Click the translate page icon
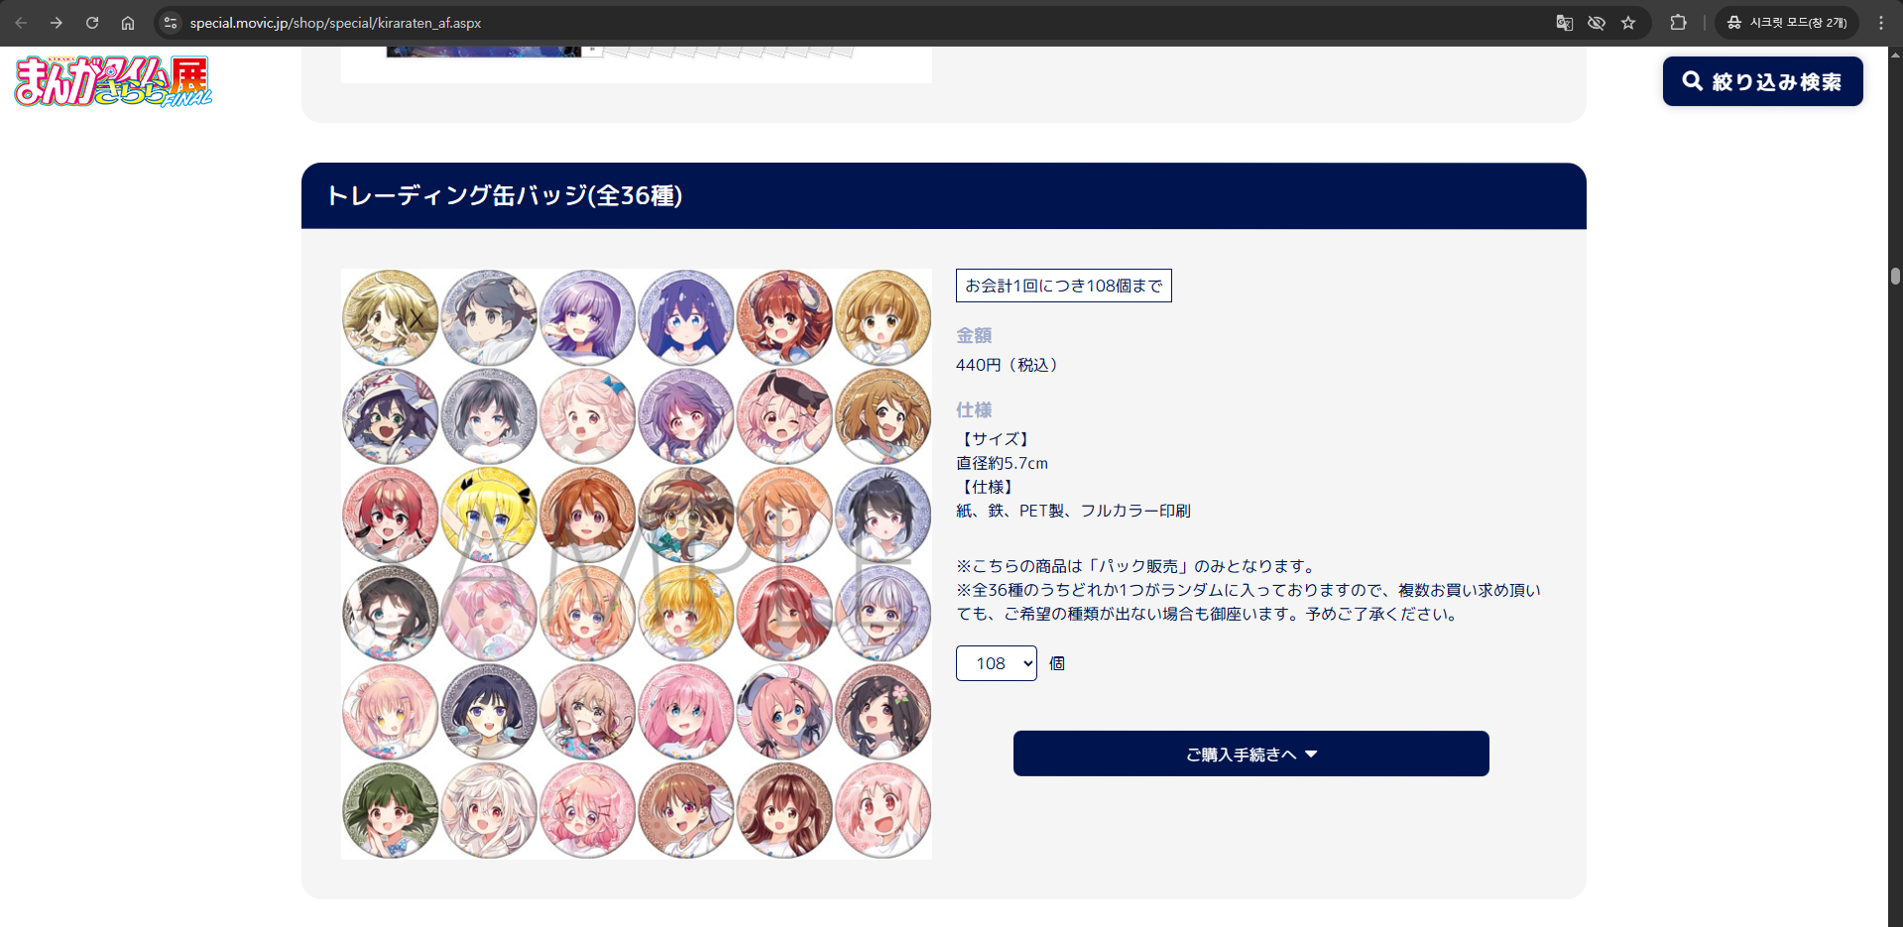The width and height of the screenshot is (1903, 927). (1564, 23)
